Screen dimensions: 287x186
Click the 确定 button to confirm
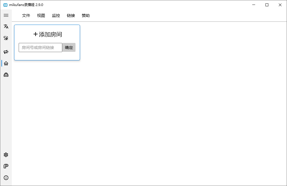click(x=69, y=47)
